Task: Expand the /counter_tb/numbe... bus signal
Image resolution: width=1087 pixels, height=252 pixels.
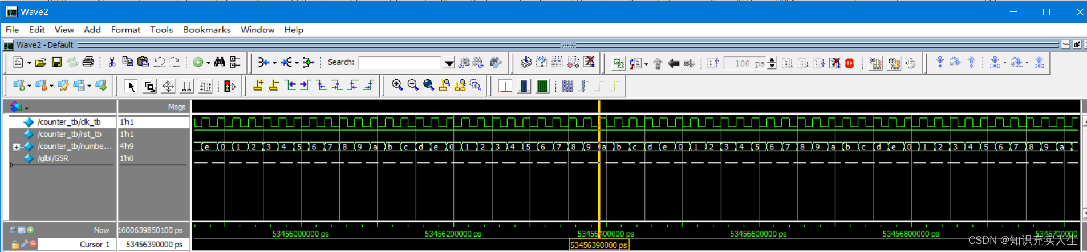Action: (x=17, y=147)
